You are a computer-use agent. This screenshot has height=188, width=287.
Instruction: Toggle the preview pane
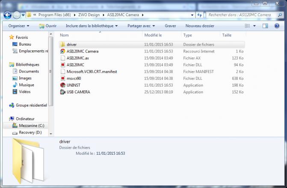pos(265,26)
